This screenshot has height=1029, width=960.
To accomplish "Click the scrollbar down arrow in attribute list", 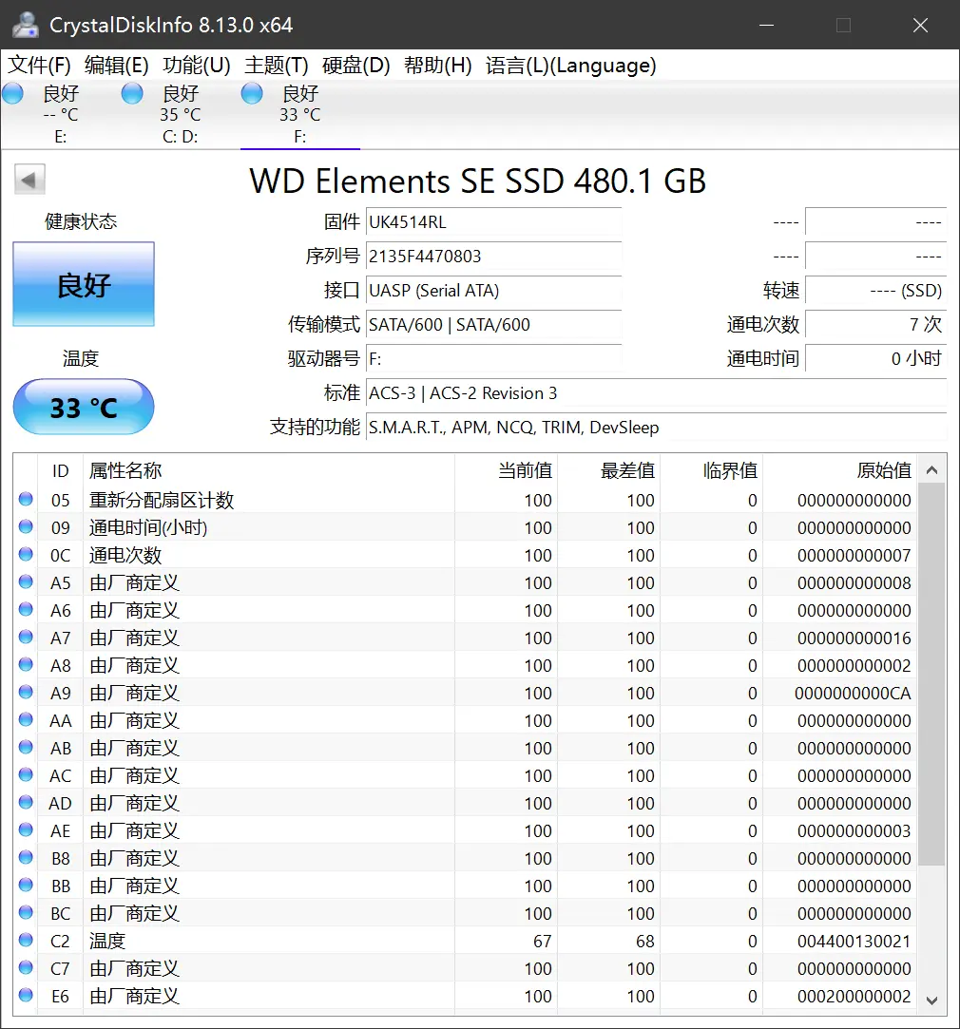I will click(x=931, y=1000).
